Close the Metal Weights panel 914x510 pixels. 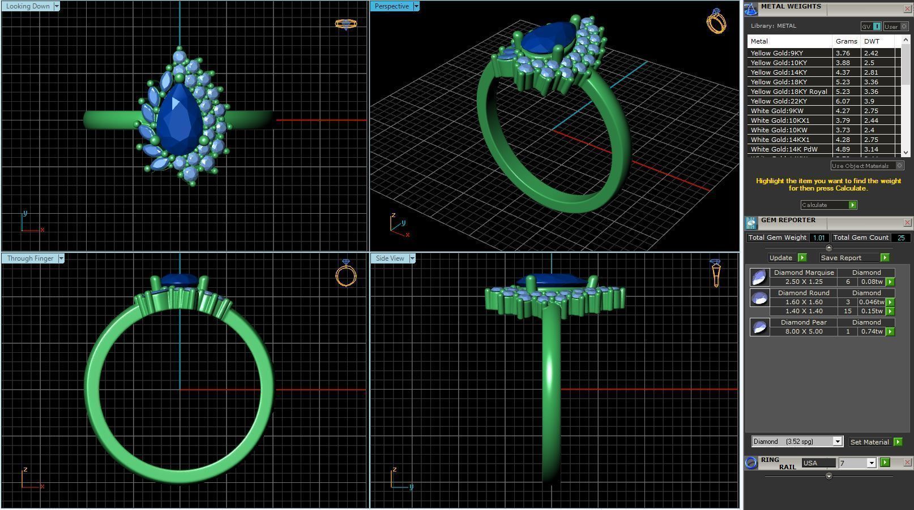point(907,9)
